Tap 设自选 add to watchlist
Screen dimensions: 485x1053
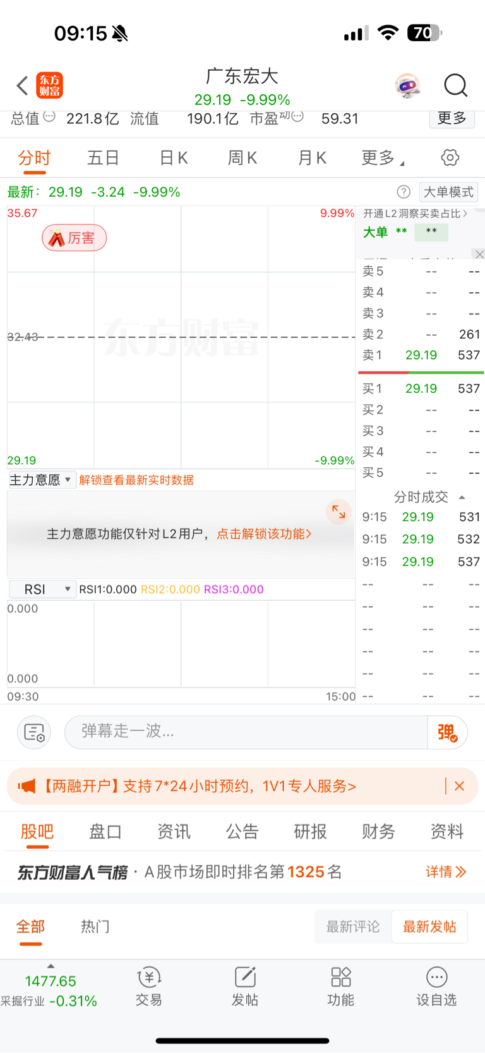[436, 987]
